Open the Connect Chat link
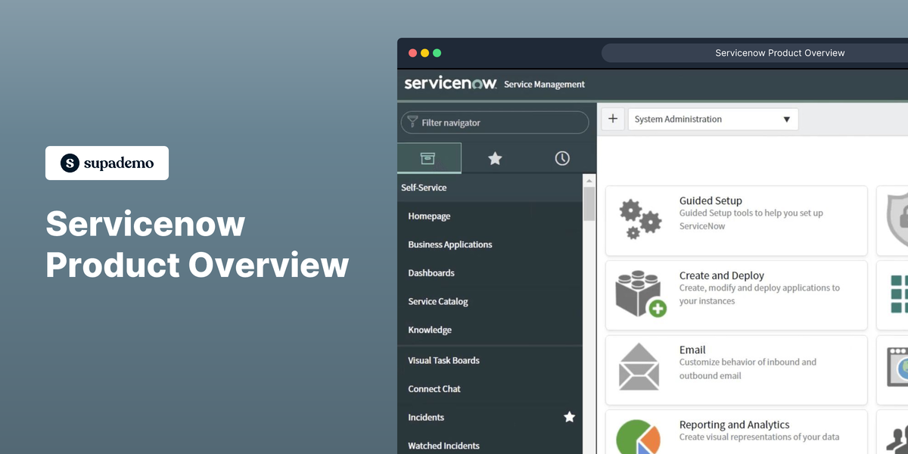The width and height of the screenshot is (908, 454). click(x=434, y=389)
